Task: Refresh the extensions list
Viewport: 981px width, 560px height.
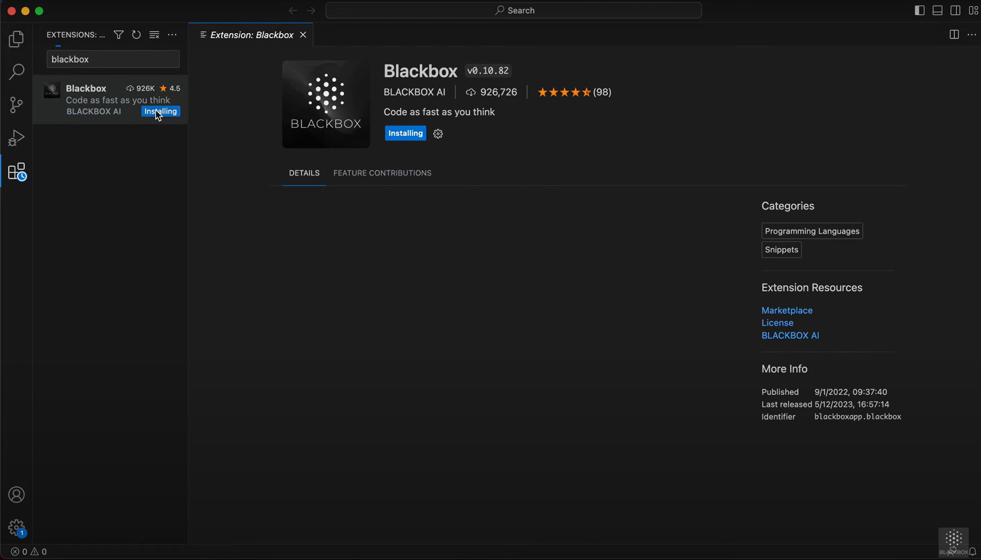Action: click(136, 35)
